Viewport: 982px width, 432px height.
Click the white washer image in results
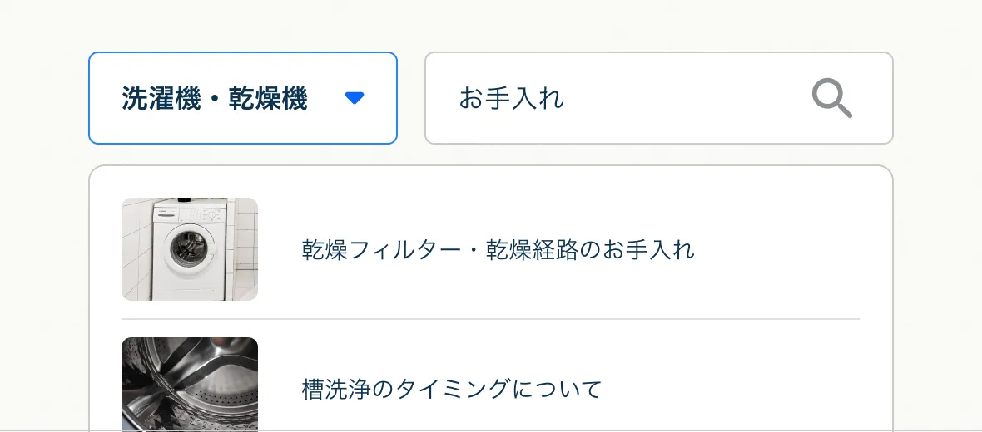click(190, 249)
